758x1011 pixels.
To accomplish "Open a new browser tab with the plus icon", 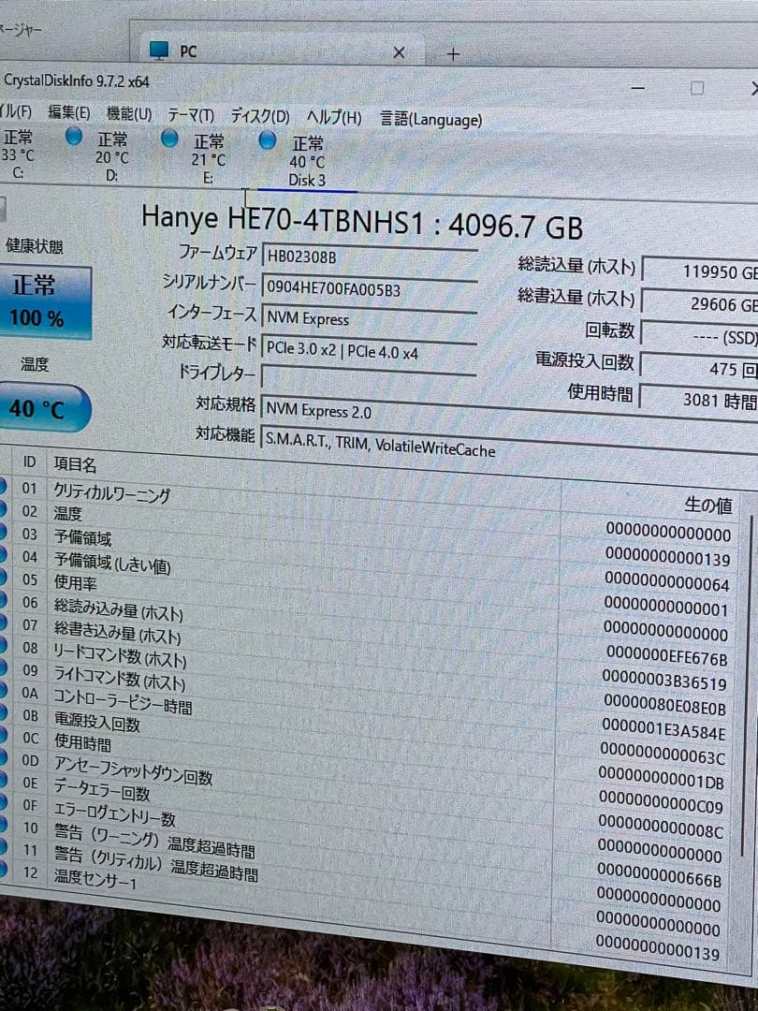I will (x=452, y=55).
